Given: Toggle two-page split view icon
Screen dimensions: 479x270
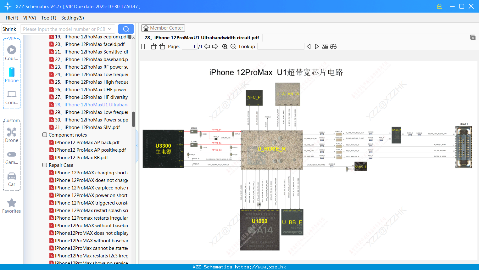Looking at the screenshot, I should 144,47.
